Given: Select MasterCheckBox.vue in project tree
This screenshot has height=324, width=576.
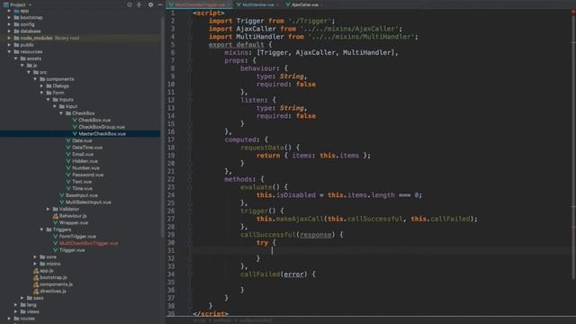Looking at the screenshot, I should point(102,134).
